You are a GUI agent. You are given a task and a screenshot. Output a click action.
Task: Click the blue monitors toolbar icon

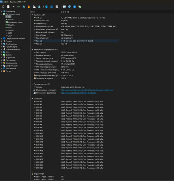click(x=24, y=7)
